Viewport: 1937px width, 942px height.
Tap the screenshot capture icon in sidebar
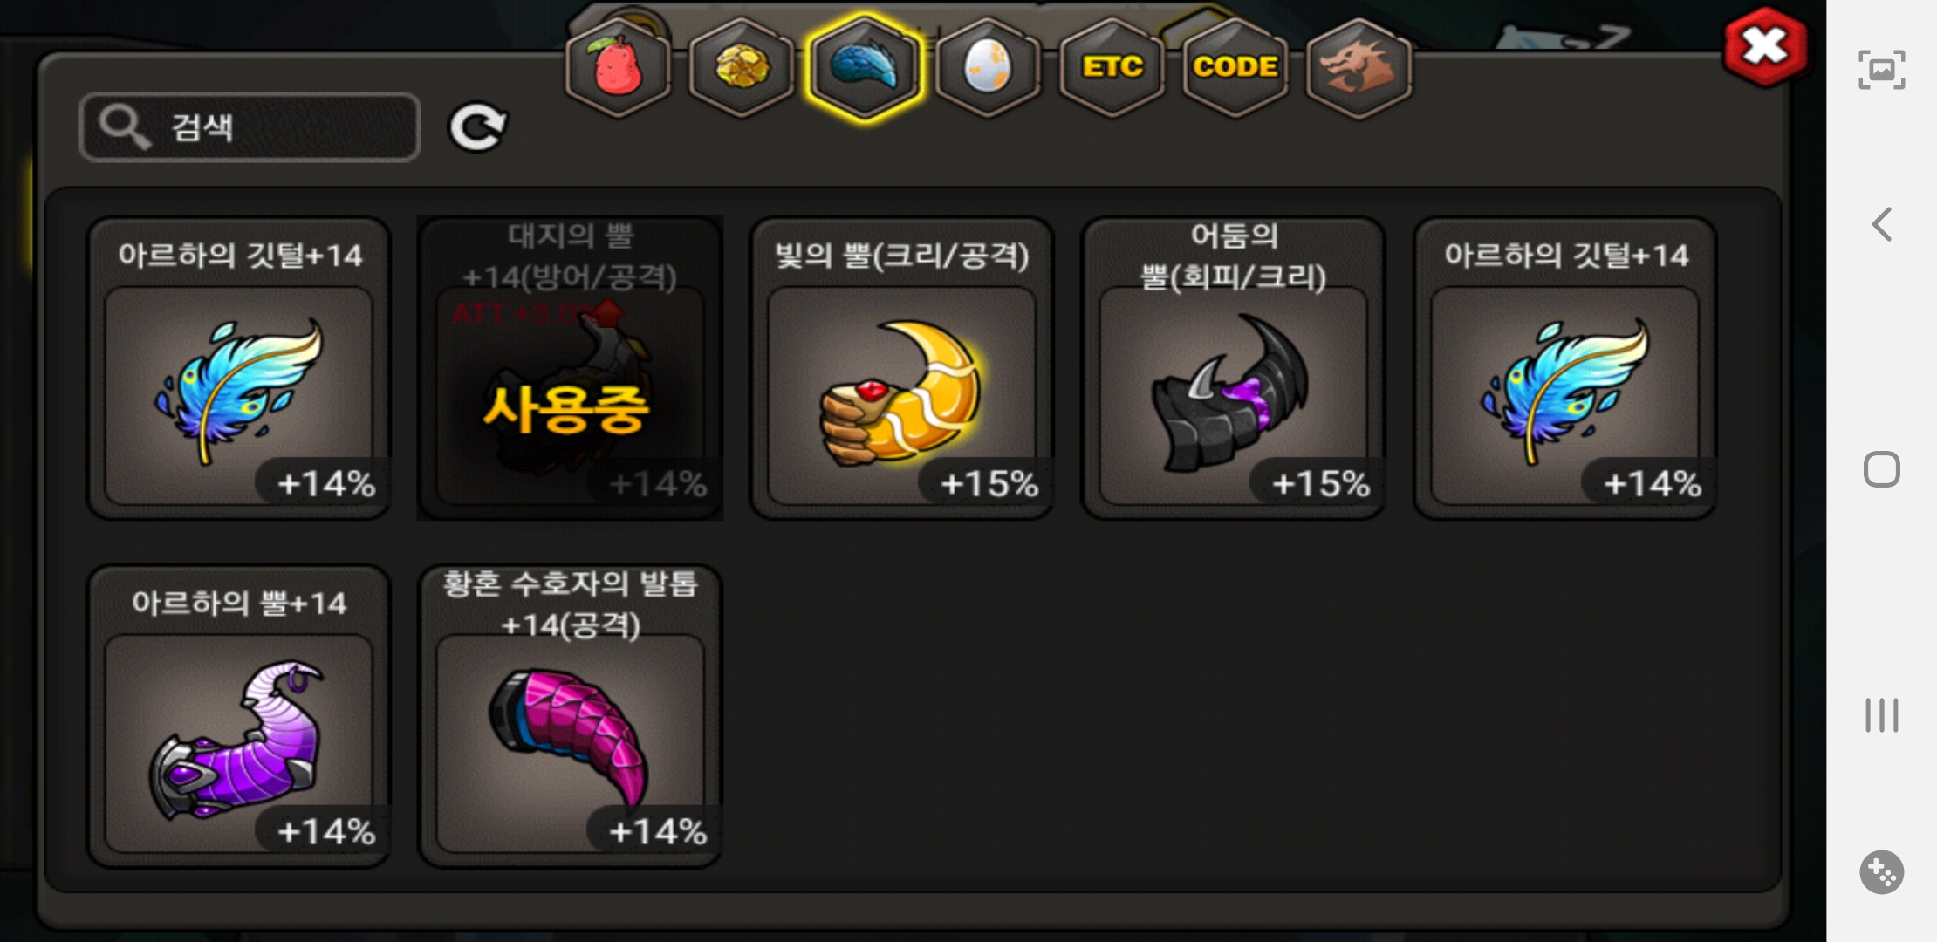[1882, 70]
